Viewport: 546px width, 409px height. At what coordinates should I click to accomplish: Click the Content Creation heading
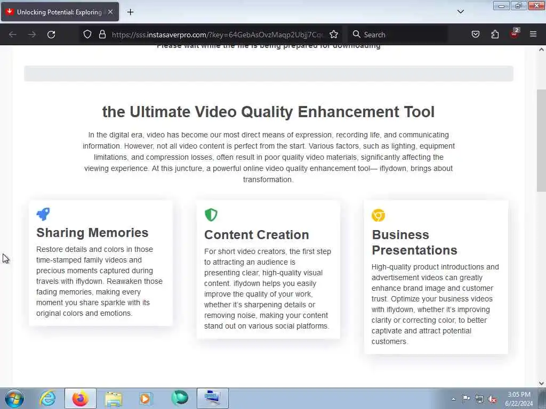[256, 235]
